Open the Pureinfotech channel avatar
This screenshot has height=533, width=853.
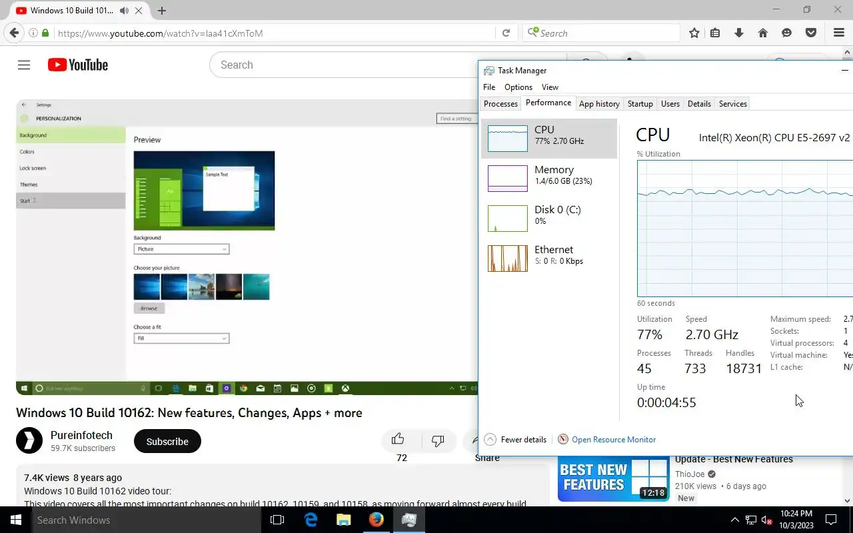click(x=29, y=441)
